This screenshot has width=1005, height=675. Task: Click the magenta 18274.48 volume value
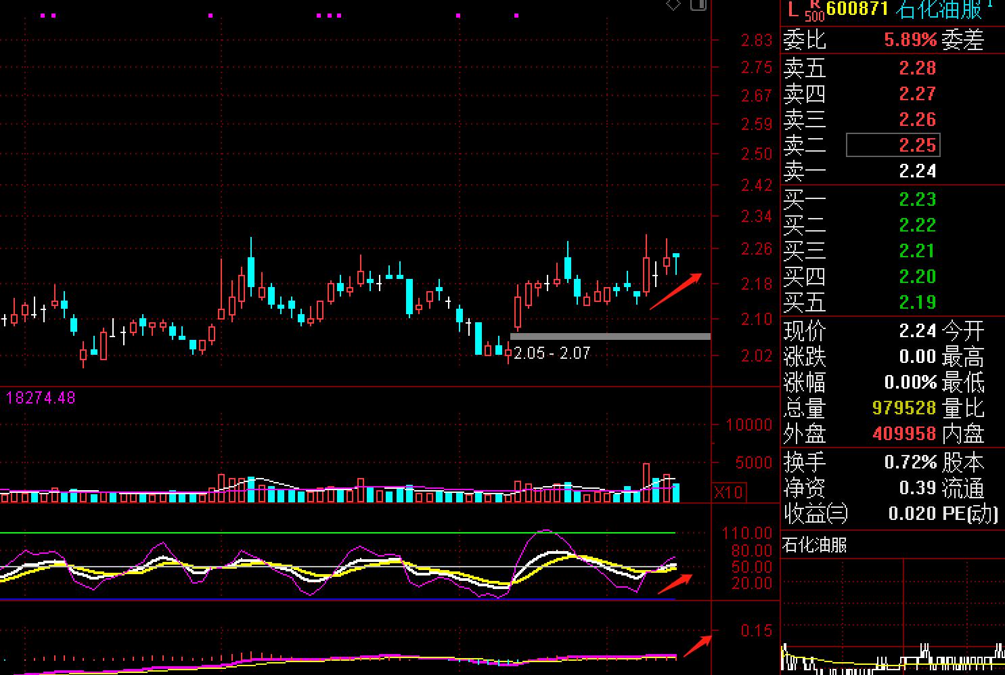[41, 397]
